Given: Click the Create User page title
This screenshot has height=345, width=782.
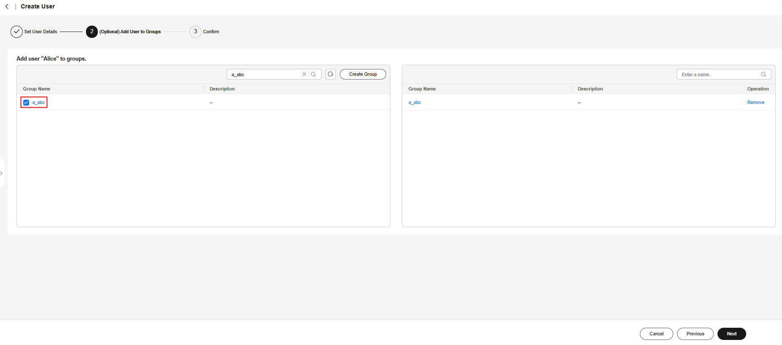Looking at the screenshot, I should [x=38, y=6].
